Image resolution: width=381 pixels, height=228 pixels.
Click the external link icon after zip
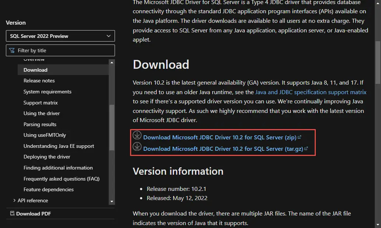299,137
